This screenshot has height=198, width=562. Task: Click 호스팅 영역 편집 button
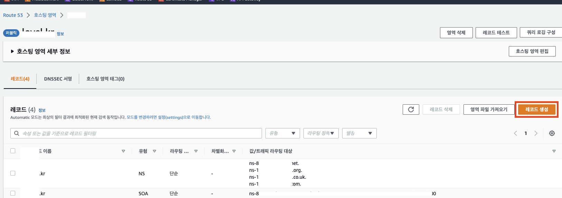pyautogui.click(x=532, y=51)
